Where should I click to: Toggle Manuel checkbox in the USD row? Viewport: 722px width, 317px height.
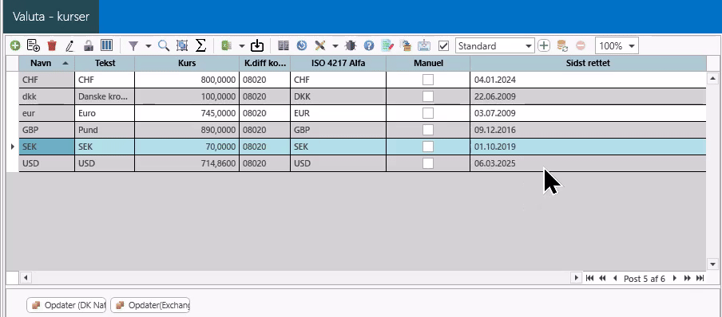click(428, 163)
